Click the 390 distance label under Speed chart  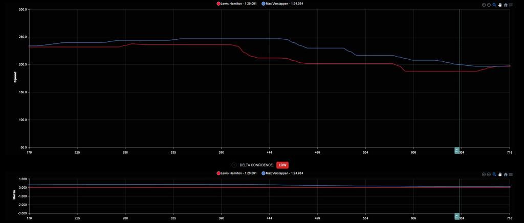coord(221,152)
